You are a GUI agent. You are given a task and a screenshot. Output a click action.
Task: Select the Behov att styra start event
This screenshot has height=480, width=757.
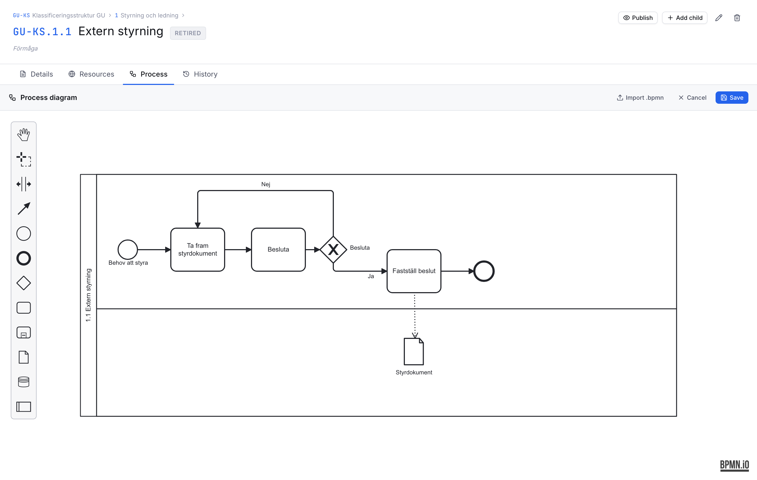(128, 250)
